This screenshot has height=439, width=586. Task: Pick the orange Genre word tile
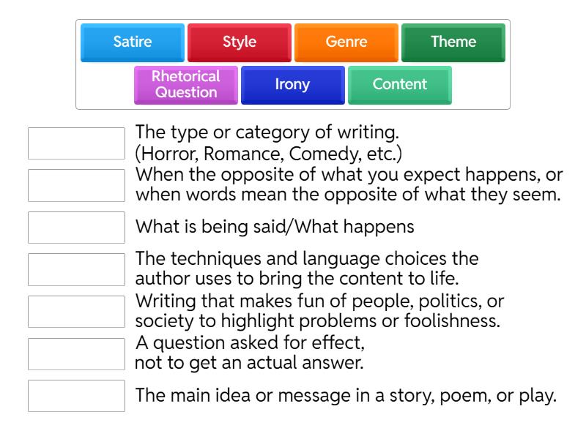(346, 42)
